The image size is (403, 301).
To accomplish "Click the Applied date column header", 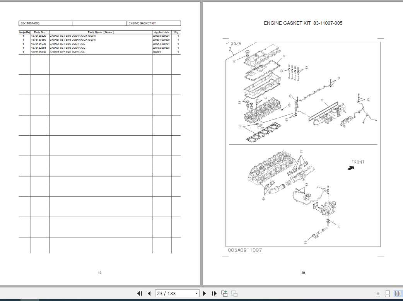I will point(162,32).
